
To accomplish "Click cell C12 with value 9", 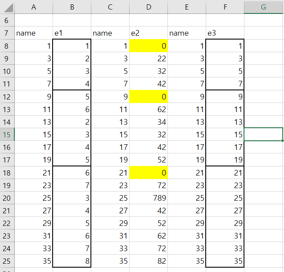I will tap(110, 96).
